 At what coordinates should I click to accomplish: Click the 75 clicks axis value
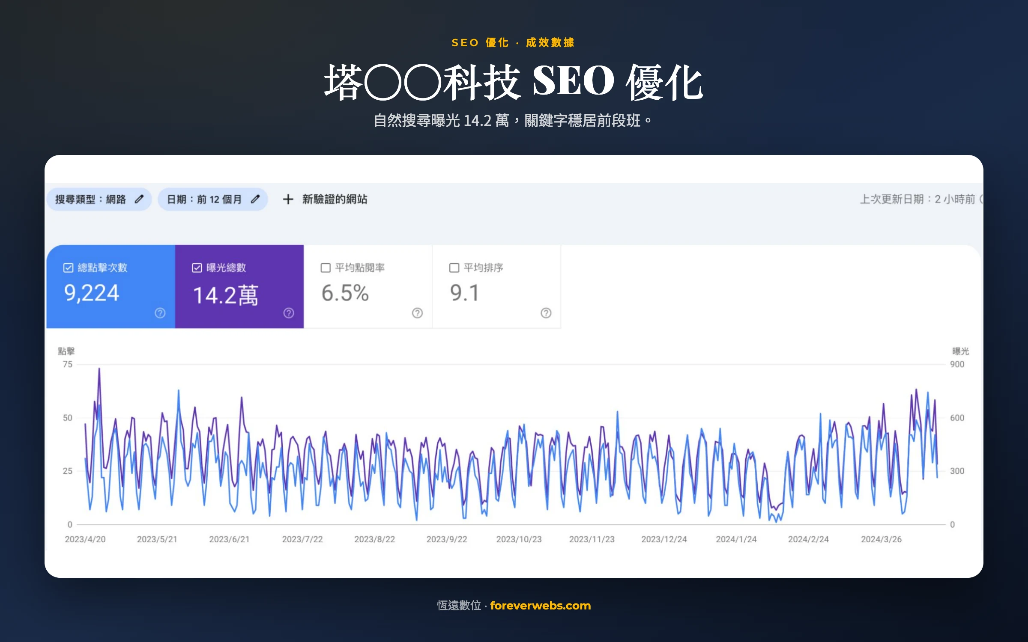pyautogui.click(x=68, y=364)
